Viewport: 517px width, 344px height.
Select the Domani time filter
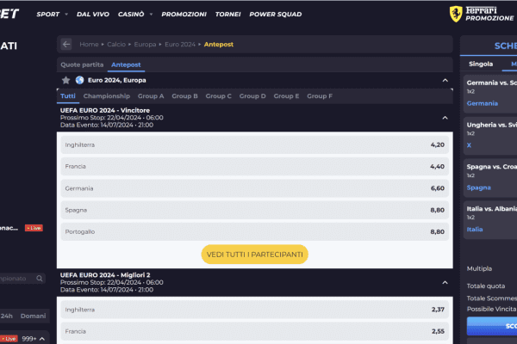33,316
